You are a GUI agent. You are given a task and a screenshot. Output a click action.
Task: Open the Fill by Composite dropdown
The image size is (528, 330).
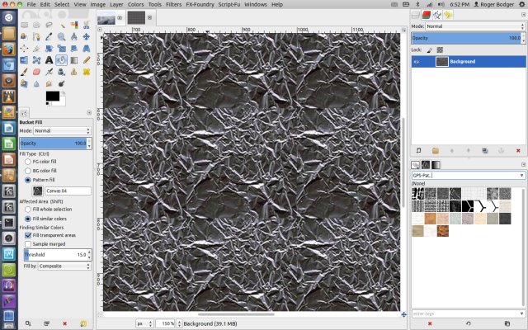[64, 266]
